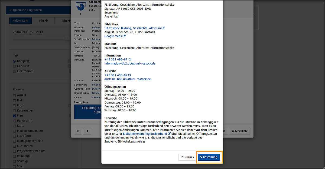Click external link icon after Altertum library link
Viewport: 325px width, 169px height.
coord(163,28)
